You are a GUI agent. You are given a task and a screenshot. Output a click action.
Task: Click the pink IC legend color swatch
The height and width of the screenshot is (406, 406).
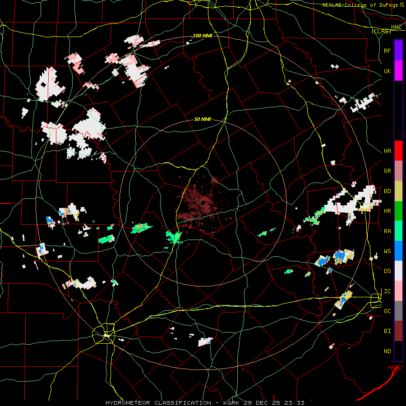click(x=398, y=291)
